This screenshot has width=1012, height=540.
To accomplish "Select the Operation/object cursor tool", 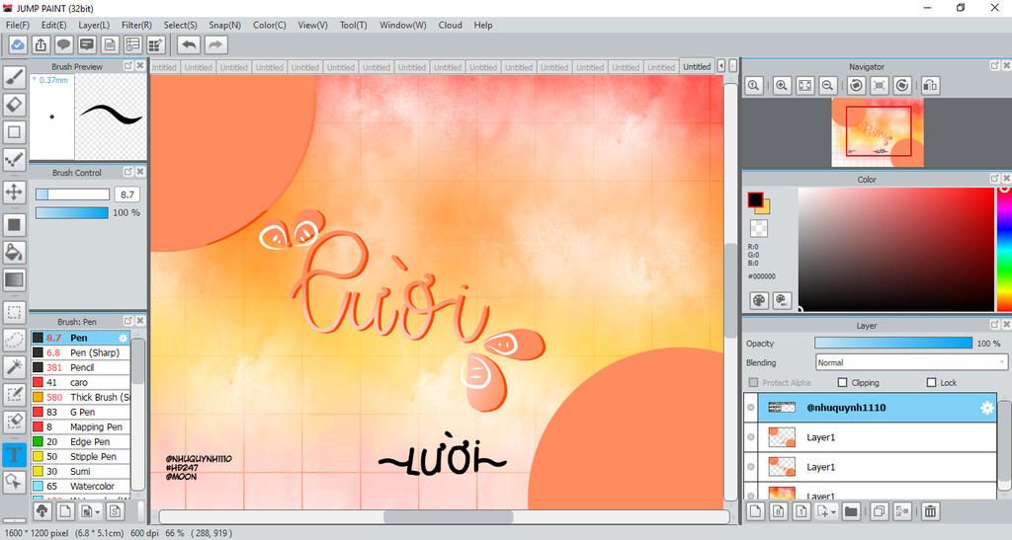I will [14, 482].
